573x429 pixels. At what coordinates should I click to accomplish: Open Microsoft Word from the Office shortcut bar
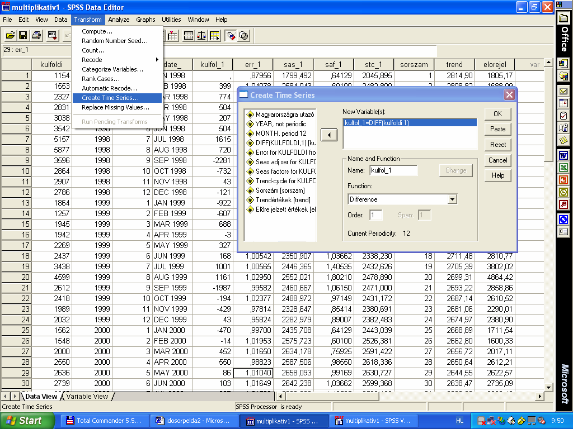pos(563,156)
